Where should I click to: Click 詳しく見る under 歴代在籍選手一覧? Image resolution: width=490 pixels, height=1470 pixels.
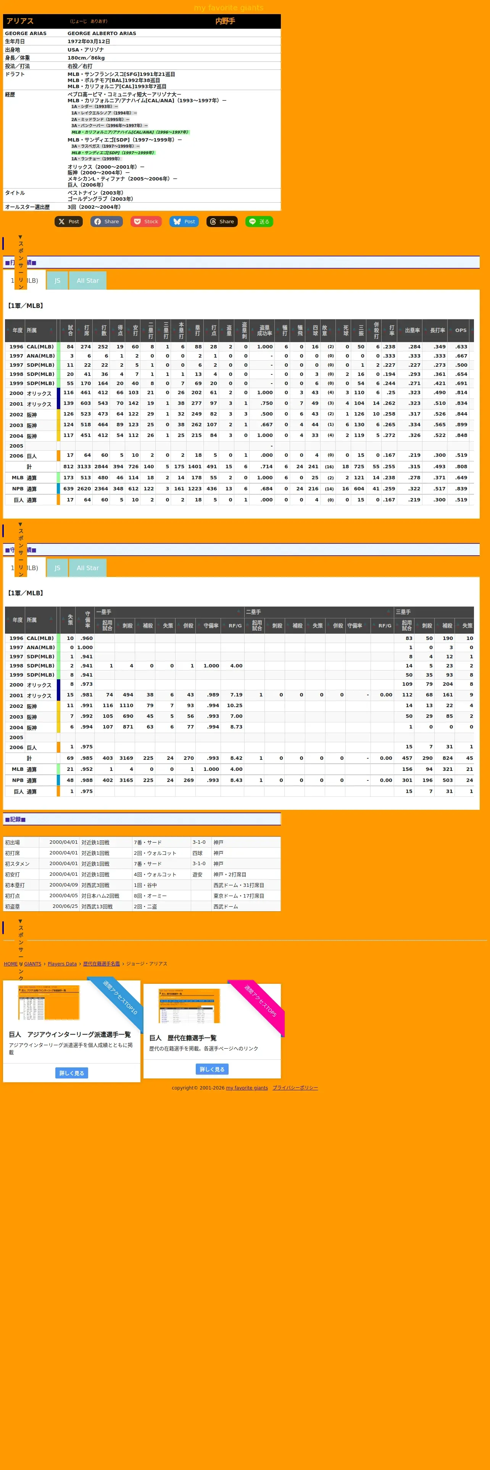pyautogui.click(x=212, y=1069)
